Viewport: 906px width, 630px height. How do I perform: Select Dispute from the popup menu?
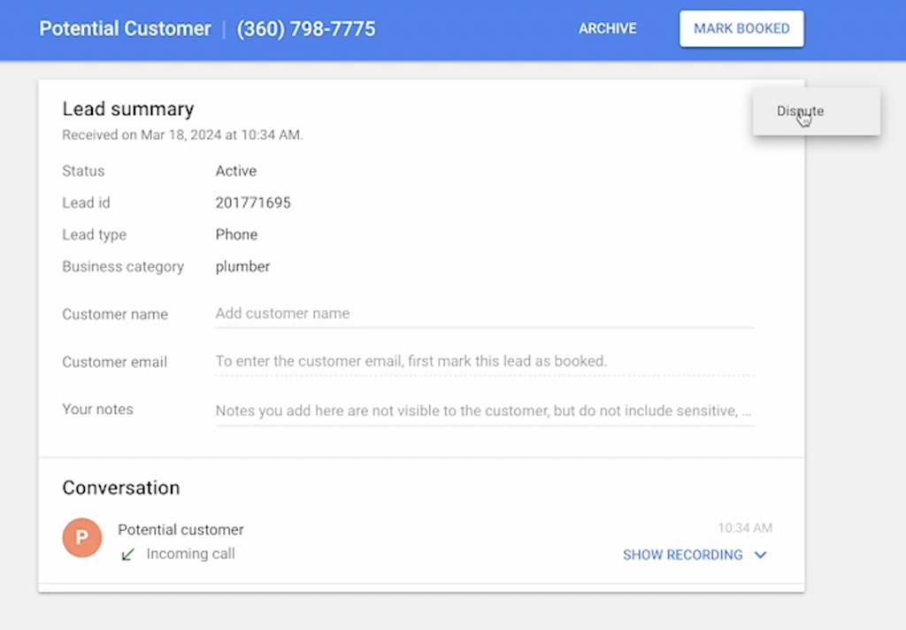tap(817, 111)
